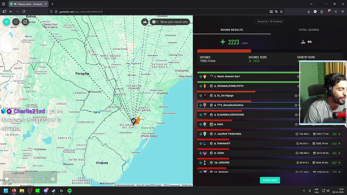This screenshot has height=195, width=347.
Task: Switch to ROUND RESULTS tab
Action: pos(232,30)
